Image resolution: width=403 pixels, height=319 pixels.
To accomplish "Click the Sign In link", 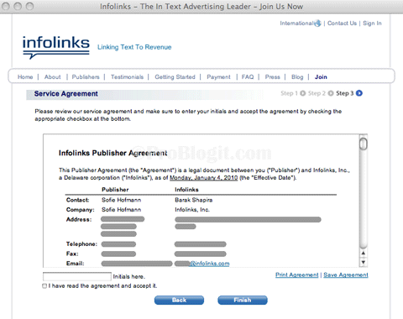I will (x=372, y=24).
